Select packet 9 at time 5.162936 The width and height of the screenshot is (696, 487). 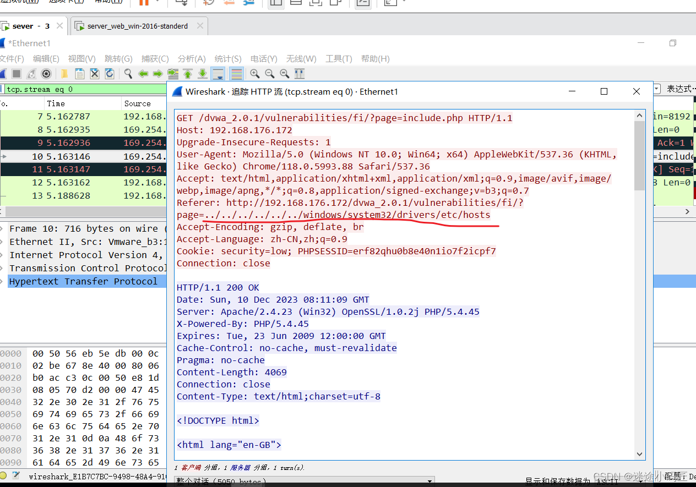(83, 143)
